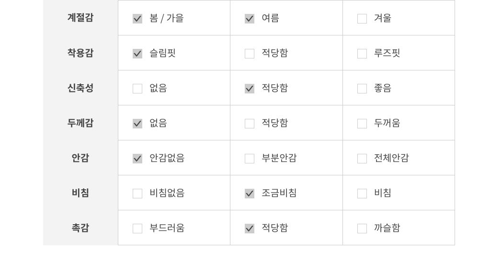Check the 부분안감 checkbox
479x253 pixels.
[x=250, y=159]
